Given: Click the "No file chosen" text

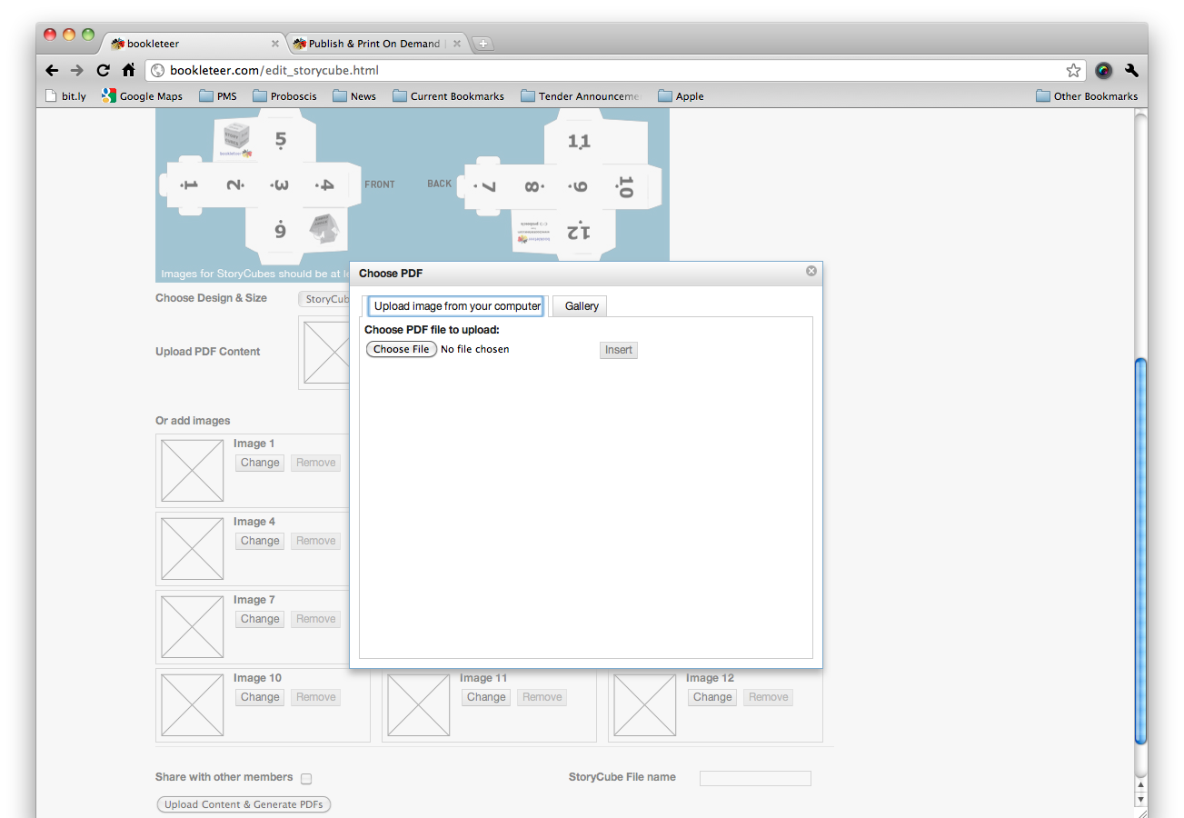Looking at the screenshot, I should click(475, 349).
